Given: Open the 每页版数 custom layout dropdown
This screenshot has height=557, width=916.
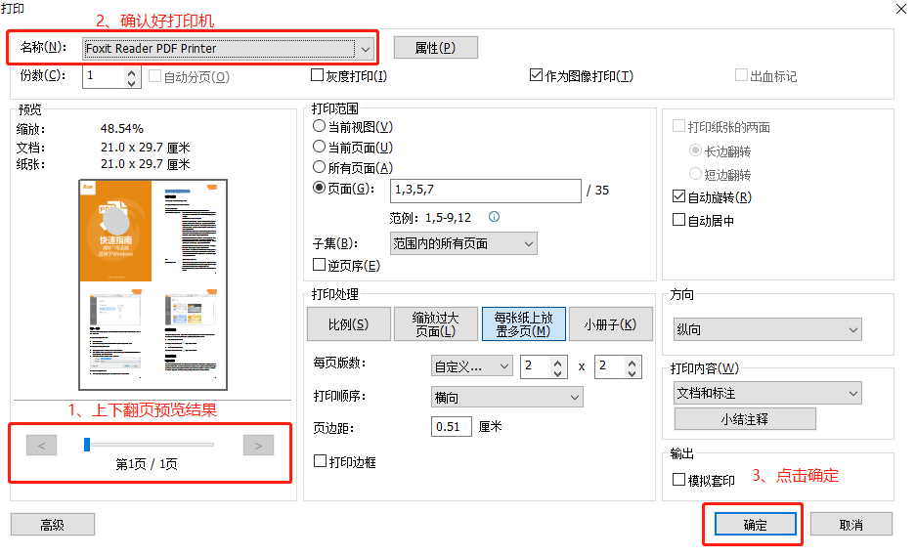Looking at the screenshot, I should [472, 366].
